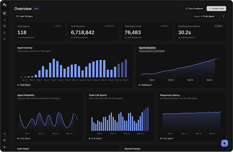Click the Give Feedback button
Viewport: 233px width, 152px height.
point(194,9)
